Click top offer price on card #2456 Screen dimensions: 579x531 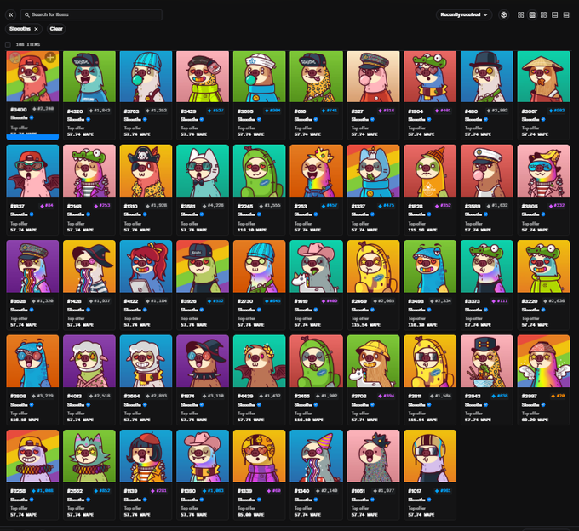[x=309, y=420]
